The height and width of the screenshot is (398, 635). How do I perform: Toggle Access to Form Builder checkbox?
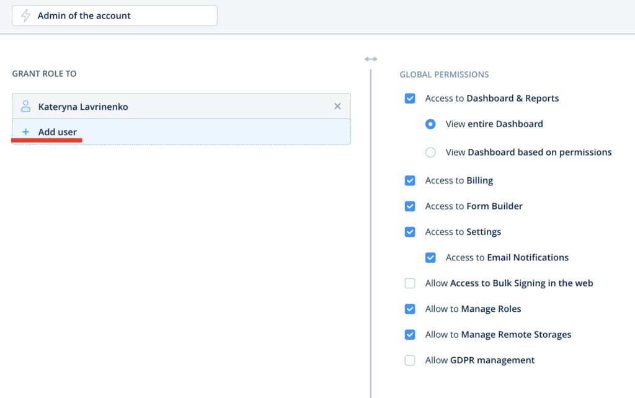point(410,206)
